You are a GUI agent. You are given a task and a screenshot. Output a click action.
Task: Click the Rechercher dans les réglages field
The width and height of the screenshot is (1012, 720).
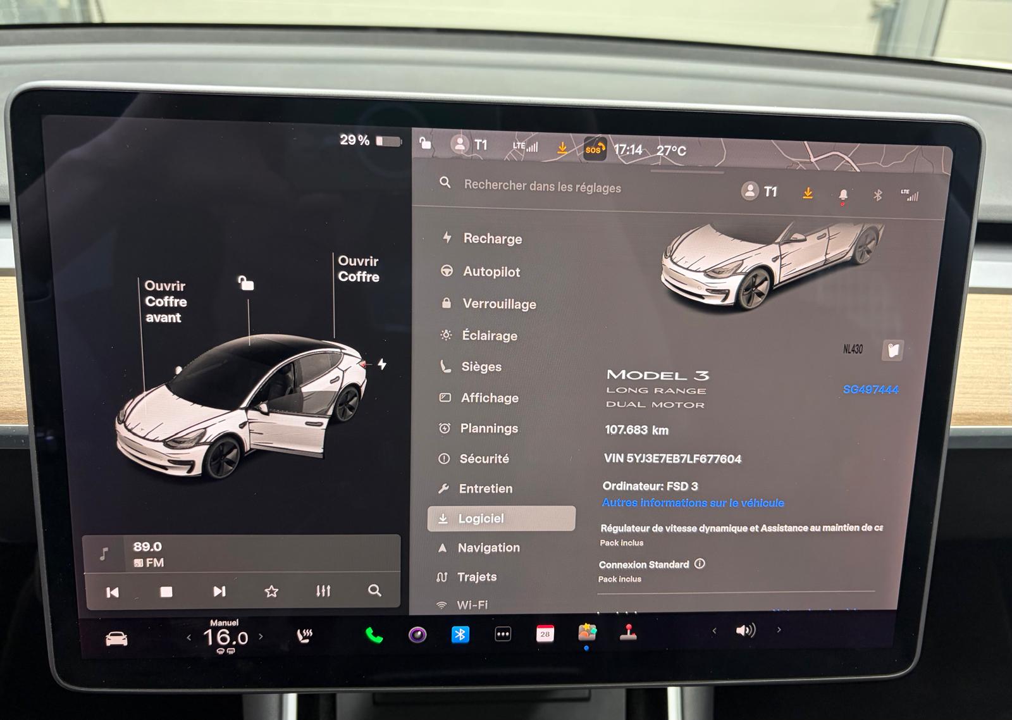[542, 187]
